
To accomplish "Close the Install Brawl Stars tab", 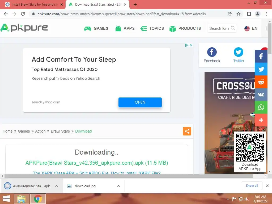I will 62,5.
